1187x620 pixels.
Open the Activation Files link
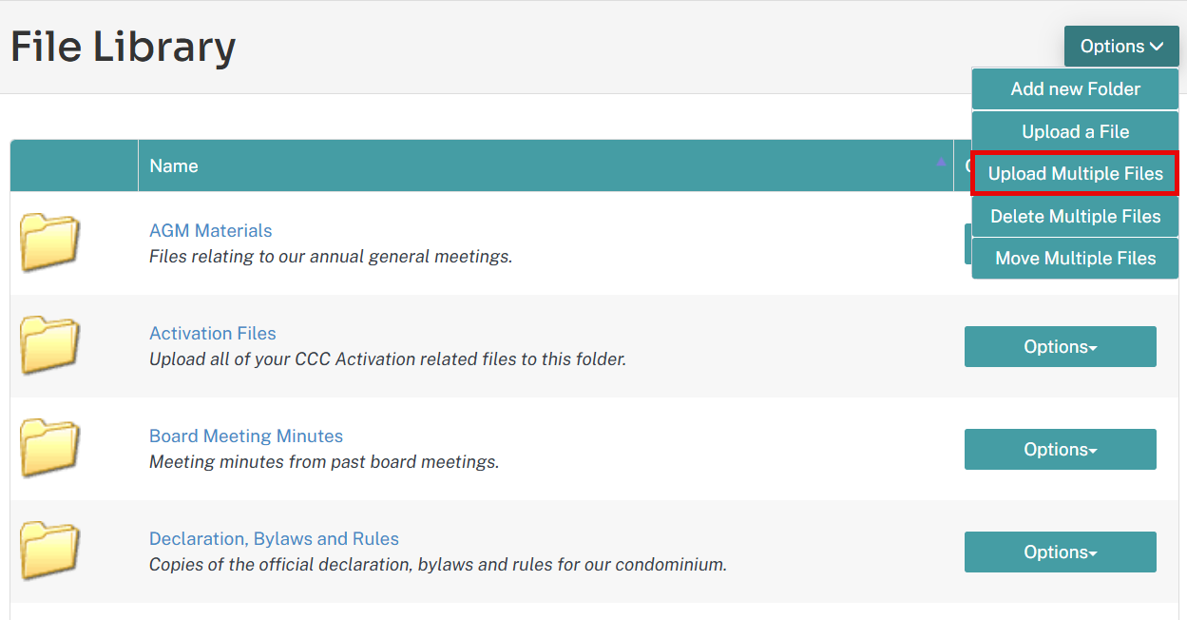pos(213,334)
